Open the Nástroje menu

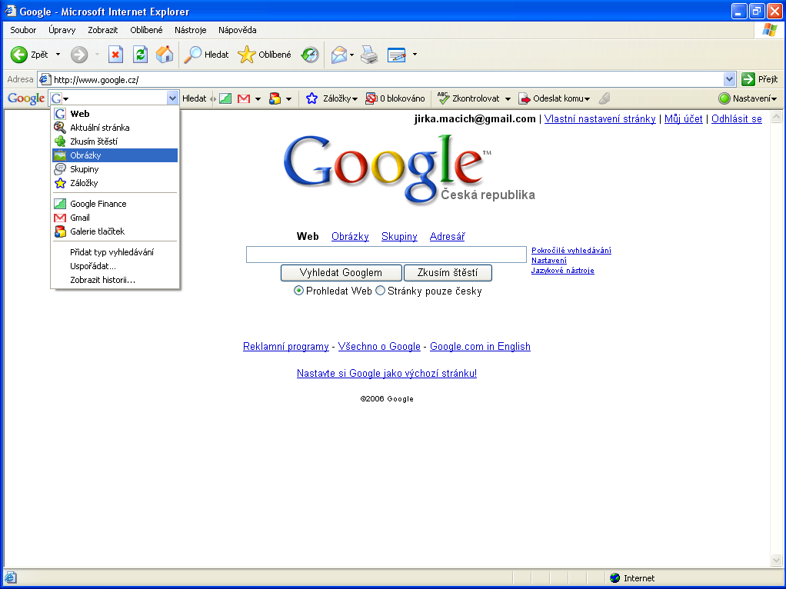[191, 30]
